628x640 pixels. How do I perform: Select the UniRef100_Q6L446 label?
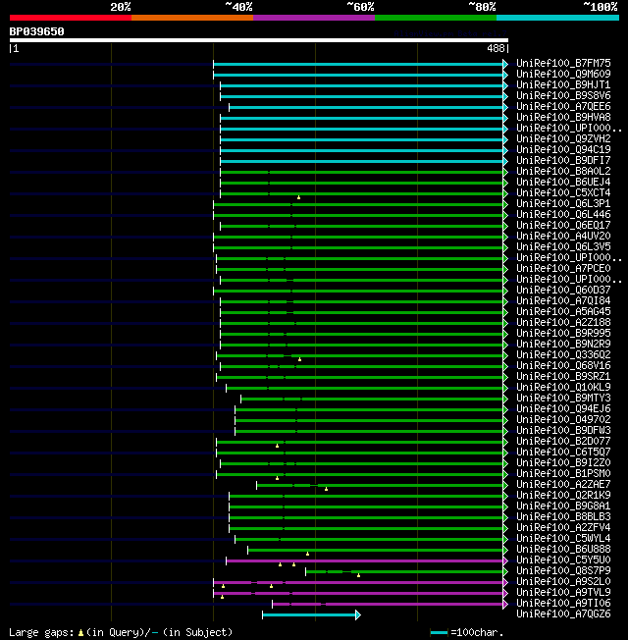coord(563,214)
